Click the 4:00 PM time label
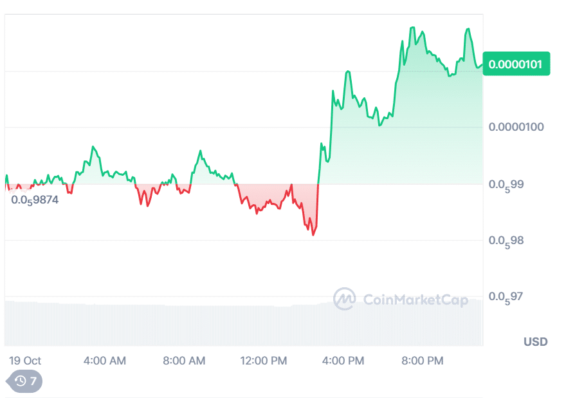 pyautogui.click(x=343, y=361)
